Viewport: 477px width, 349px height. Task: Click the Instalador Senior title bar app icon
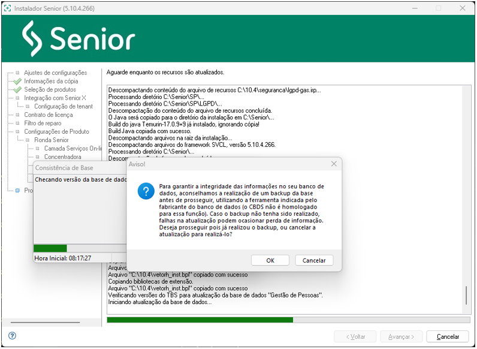[7, 8]
